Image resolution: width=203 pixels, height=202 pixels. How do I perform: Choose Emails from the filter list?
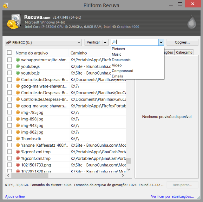(117, 76)
